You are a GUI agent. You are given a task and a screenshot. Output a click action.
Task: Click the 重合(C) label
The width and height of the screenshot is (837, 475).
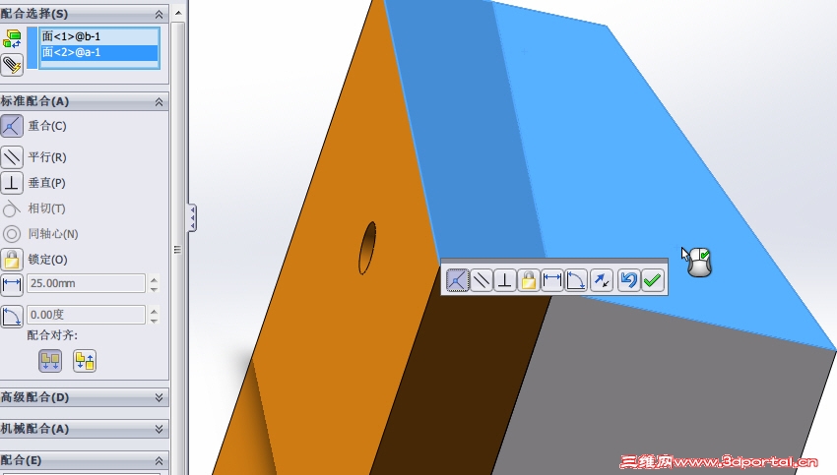point(47,126)
